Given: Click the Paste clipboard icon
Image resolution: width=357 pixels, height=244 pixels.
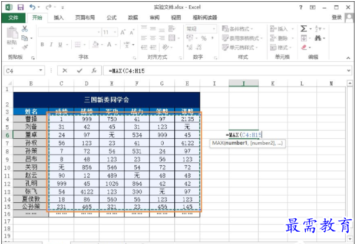Looking at the screenshot, I should pos(12,33).
